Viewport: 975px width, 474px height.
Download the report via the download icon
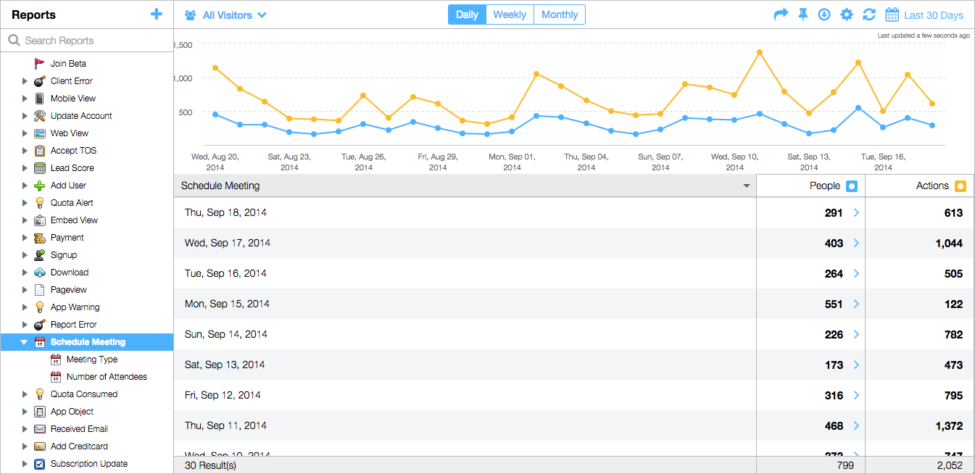coord(824,14)
